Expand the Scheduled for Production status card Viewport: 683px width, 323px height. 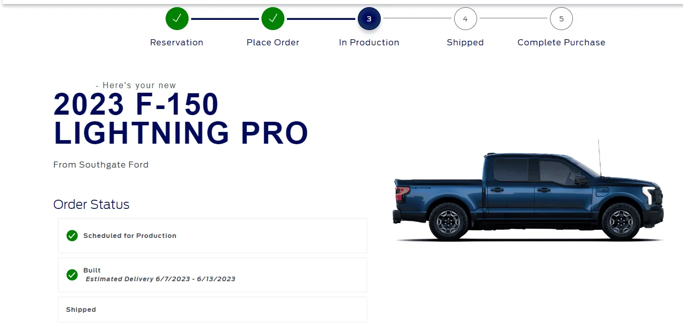[213, 235]
